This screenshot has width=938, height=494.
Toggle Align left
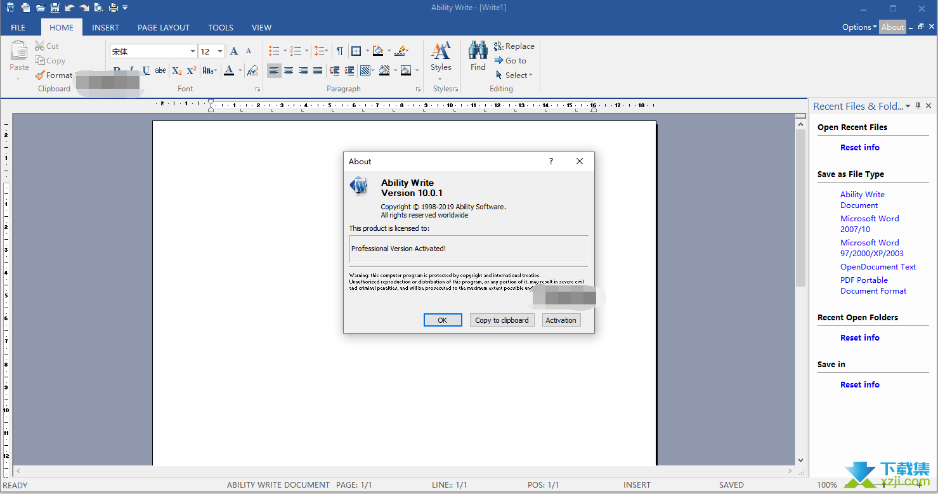click(274, 70)
